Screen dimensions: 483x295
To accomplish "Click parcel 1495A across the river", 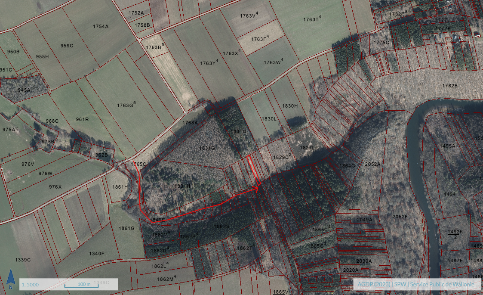I will [x=447, y=146].
